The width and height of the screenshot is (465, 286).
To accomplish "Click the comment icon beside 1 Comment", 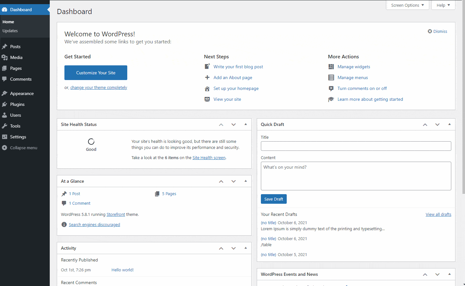I will pos(64,203).
